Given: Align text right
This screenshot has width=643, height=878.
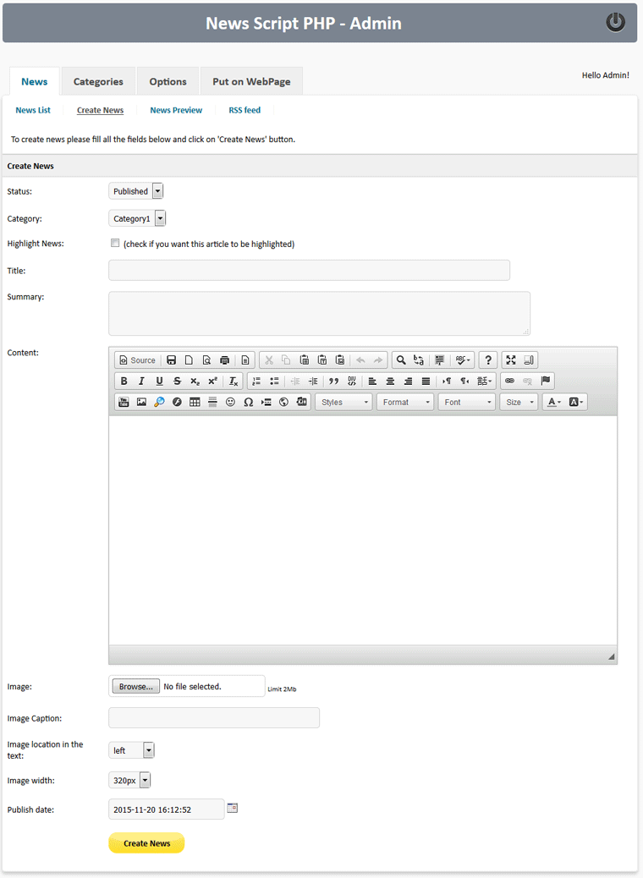Looking at the screenshot, I should pos(409,381).
